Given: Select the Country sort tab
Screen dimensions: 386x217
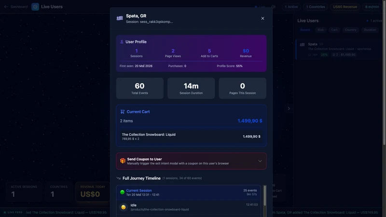Looking at the screenshot, I should coord(350,30).
